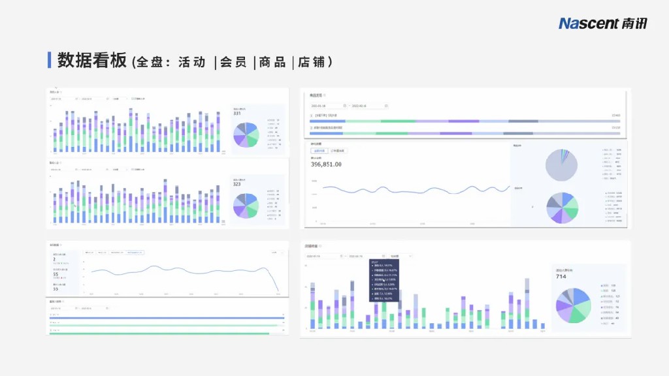This screenshot has width=669, height=376.
Task: Click the 商品表现 panel title
Action: click(x=316, y=95)
